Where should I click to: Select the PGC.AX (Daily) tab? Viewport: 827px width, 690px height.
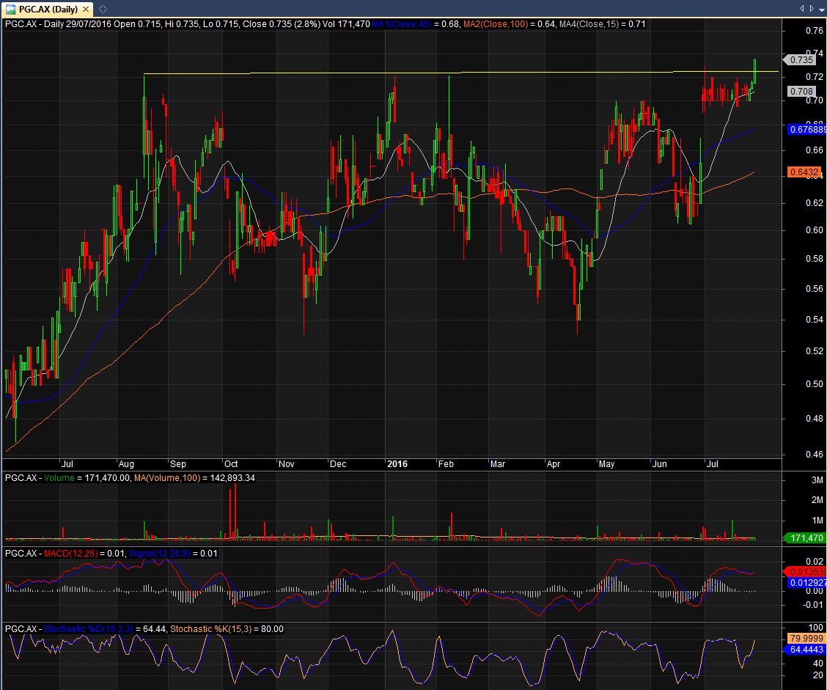click(48, 9)
